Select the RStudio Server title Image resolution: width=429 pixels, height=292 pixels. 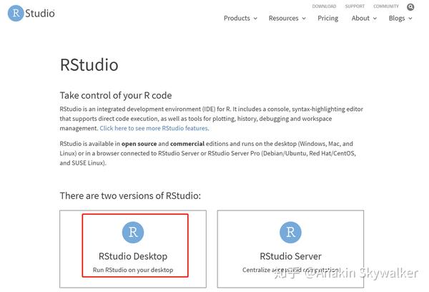[290, 256]
